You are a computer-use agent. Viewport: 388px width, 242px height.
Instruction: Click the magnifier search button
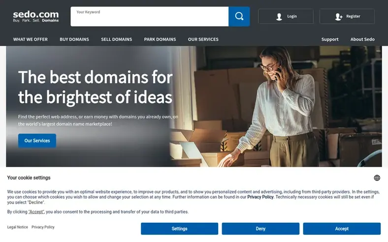click(x=239, y=16)
